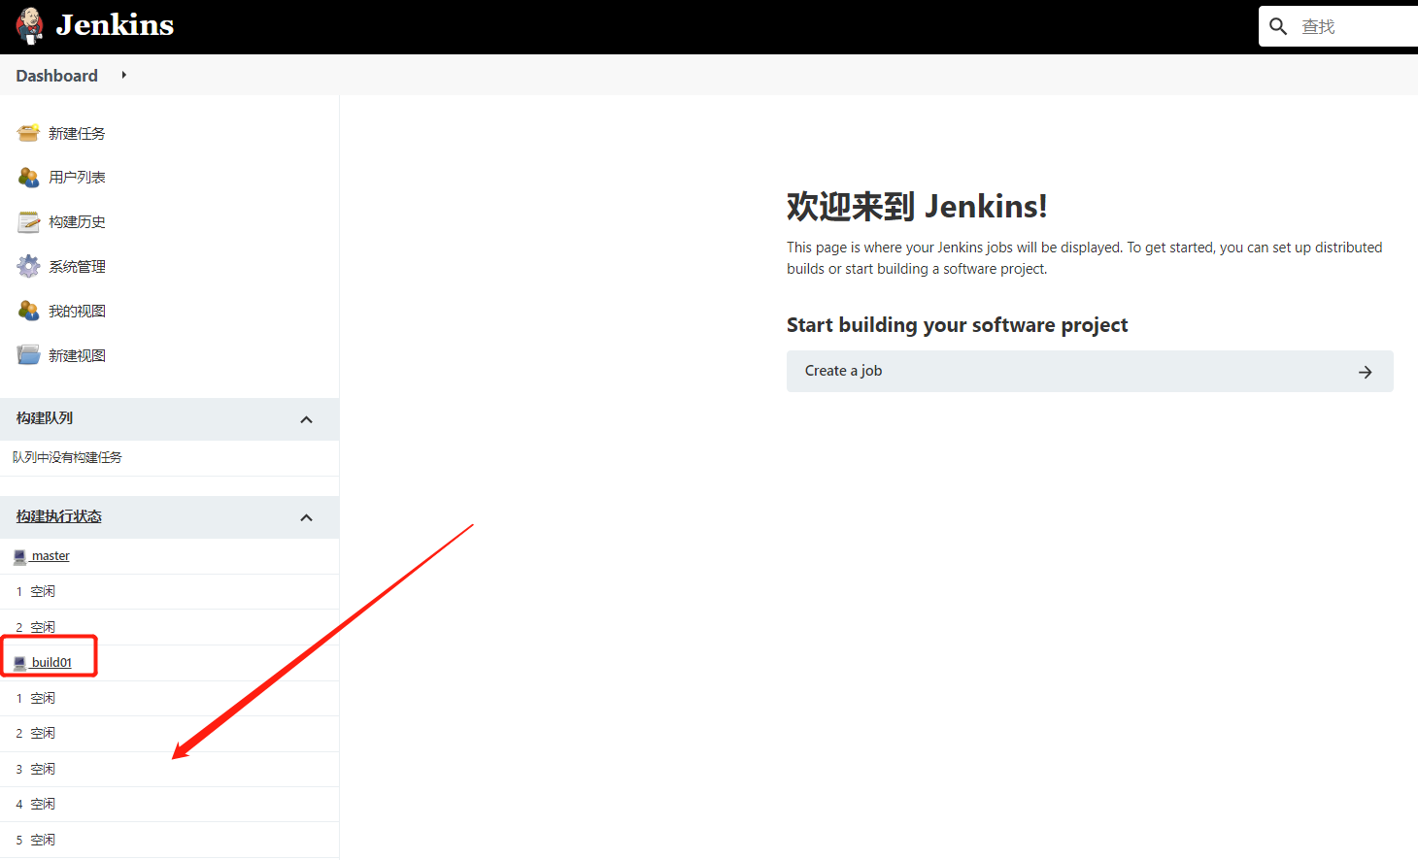Click the Create a job button
1418x860 pixels.
click(x=1090, y=371)
